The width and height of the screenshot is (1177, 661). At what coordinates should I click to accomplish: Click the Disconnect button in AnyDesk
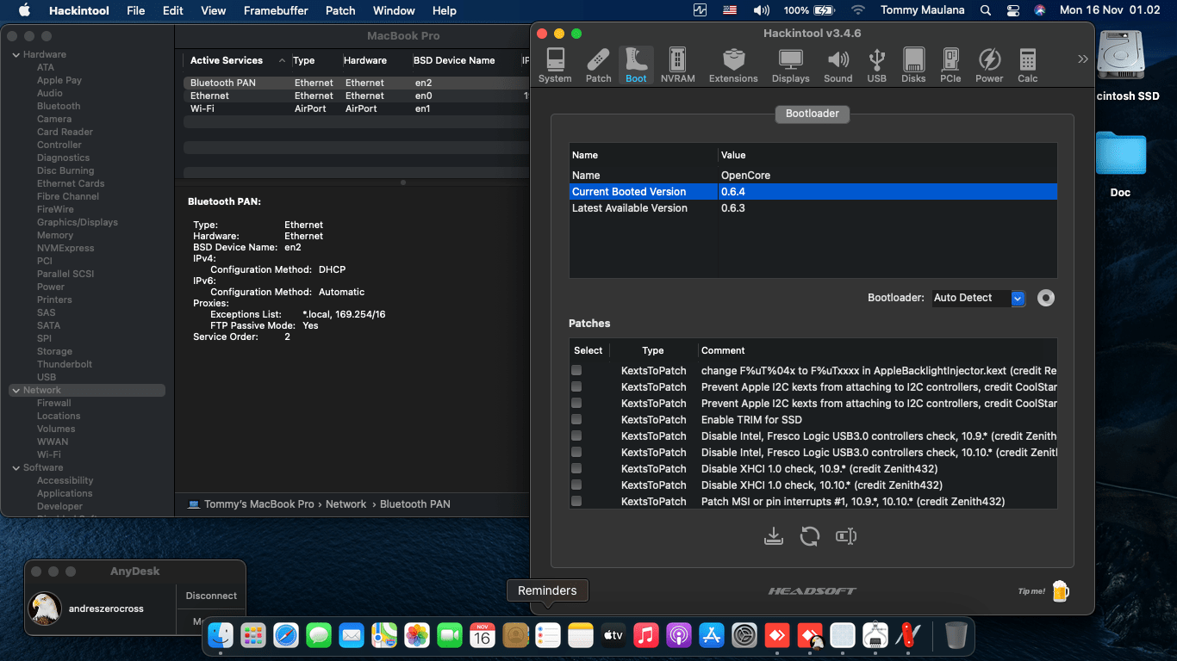tap(211, 596)
